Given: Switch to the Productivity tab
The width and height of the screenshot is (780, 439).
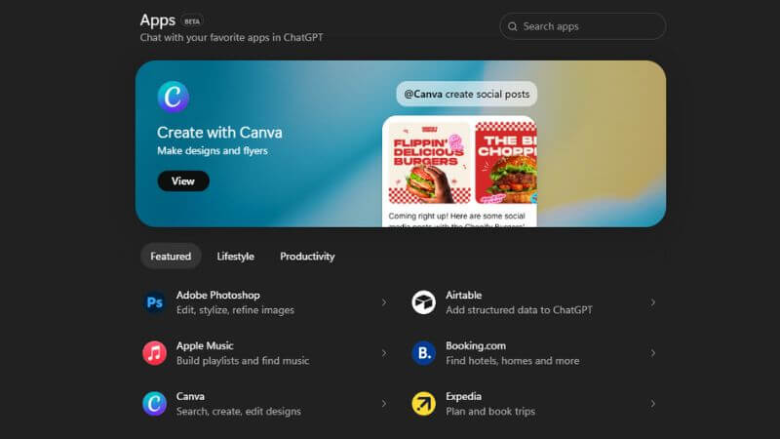Looking at the screenshot, I should (x=307, y=257).
